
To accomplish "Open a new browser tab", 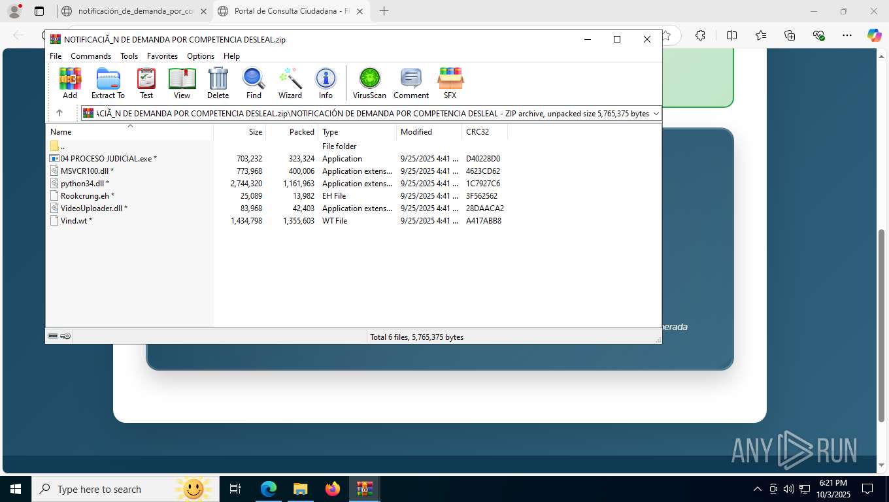I will (384, 11).
